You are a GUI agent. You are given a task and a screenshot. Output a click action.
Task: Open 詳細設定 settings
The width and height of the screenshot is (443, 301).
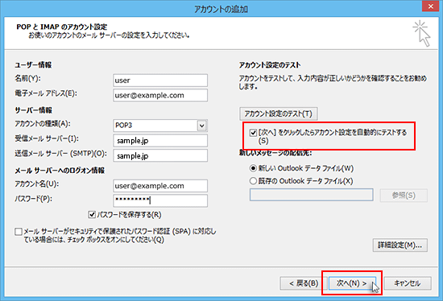400,245
